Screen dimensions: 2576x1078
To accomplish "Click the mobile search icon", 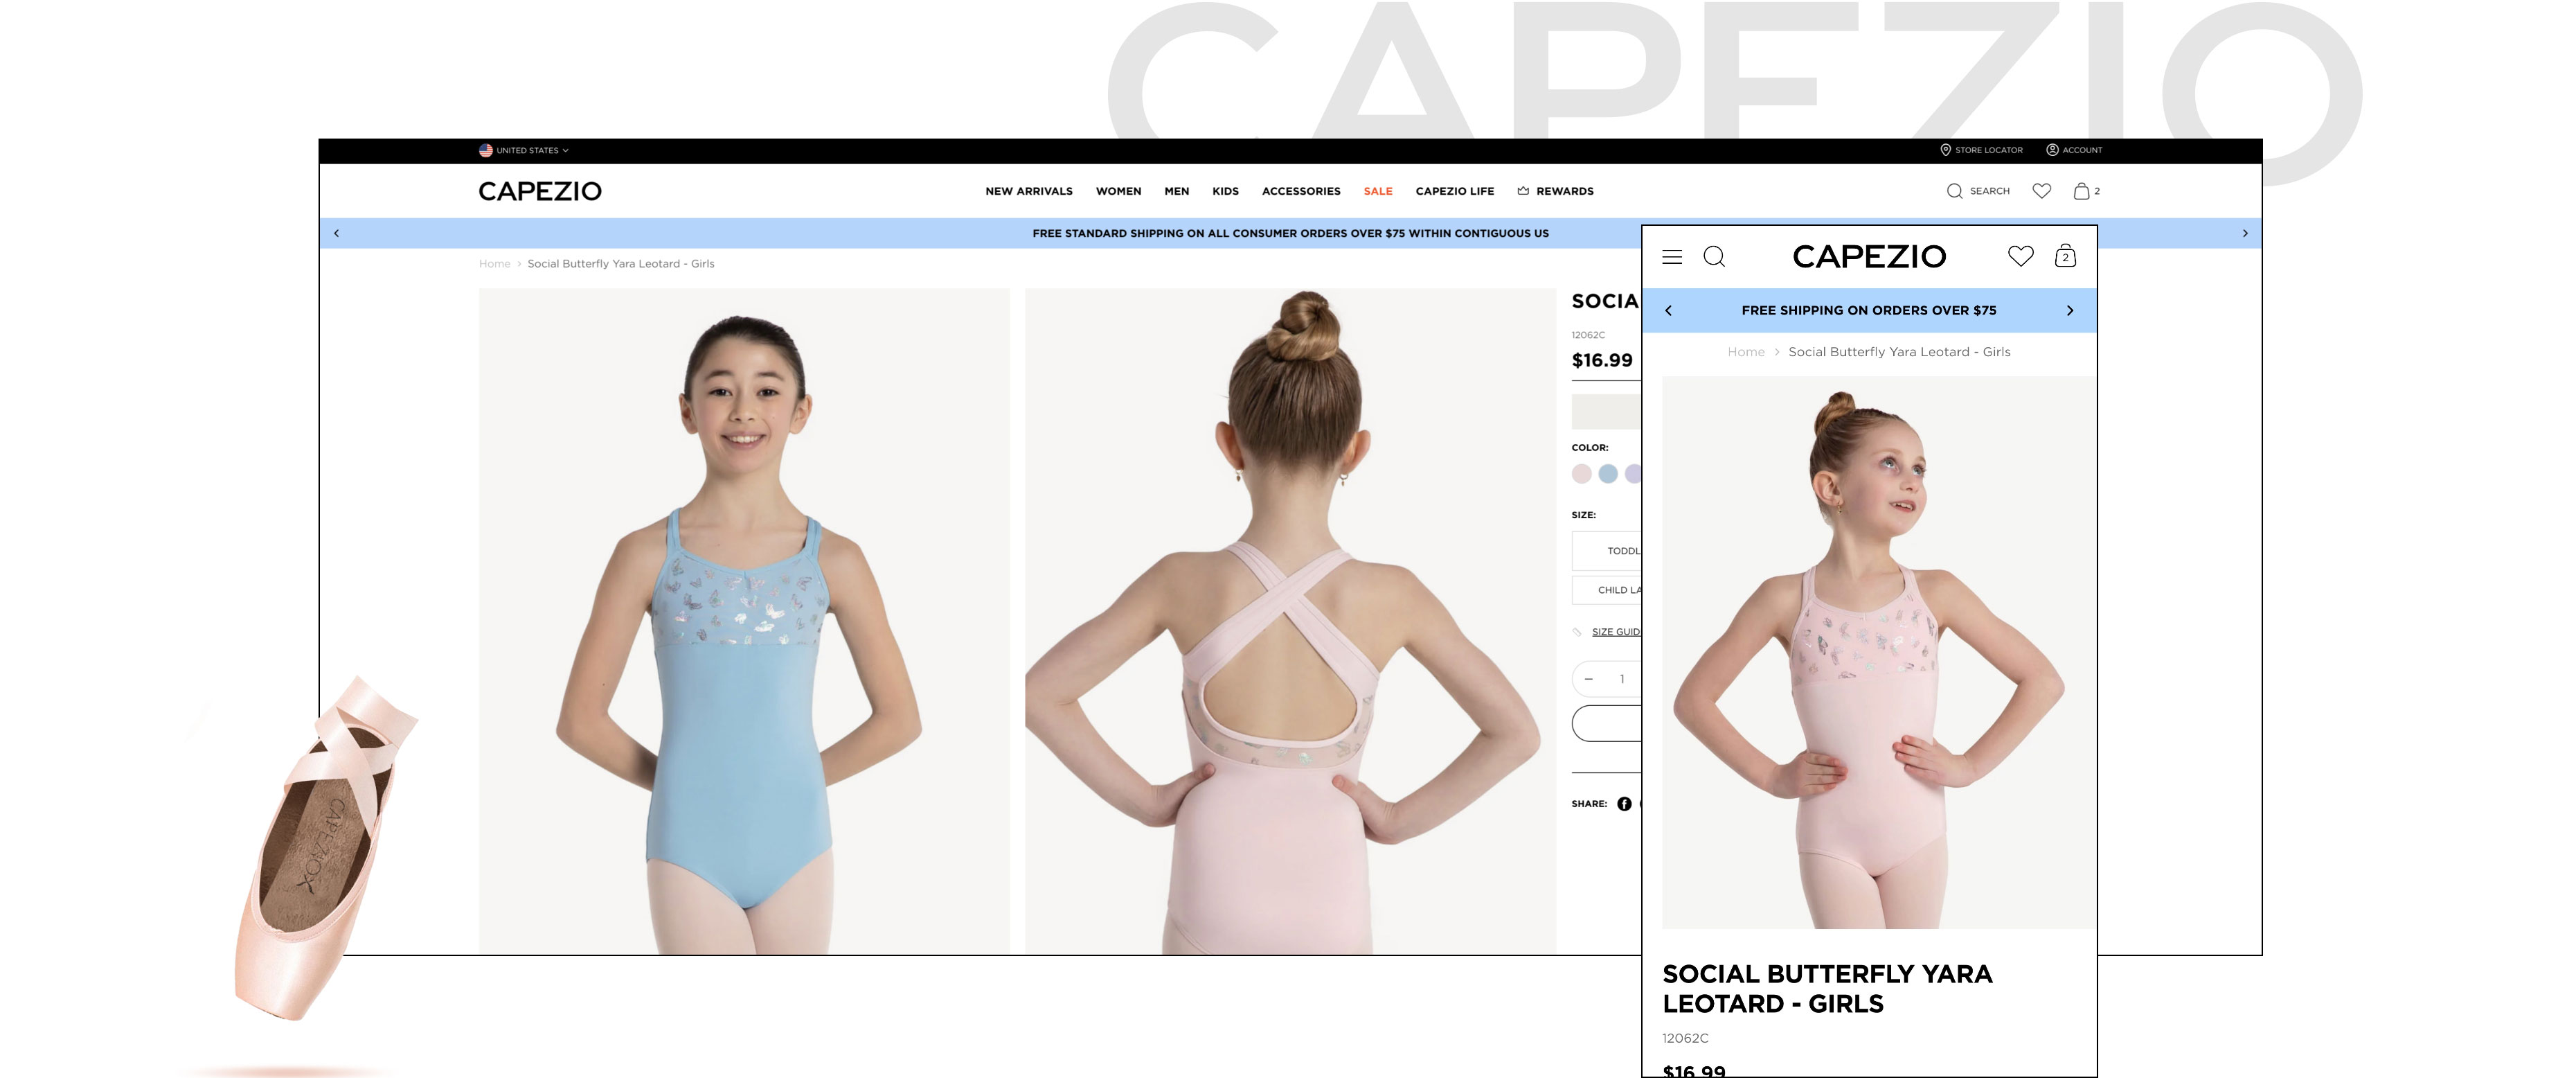I will (1714, 257).
